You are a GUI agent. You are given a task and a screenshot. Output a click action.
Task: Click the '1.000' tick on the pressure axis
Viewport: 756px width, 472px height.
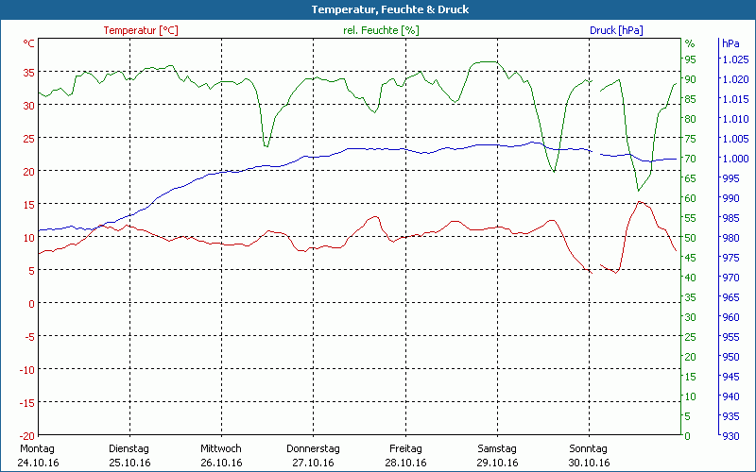tap(735, 159)
